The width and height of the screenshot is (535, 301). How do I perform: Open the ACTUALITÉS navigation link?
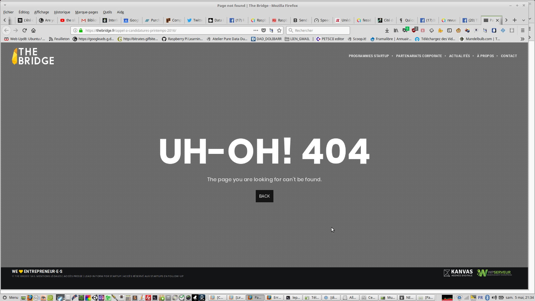coord(459,56)
